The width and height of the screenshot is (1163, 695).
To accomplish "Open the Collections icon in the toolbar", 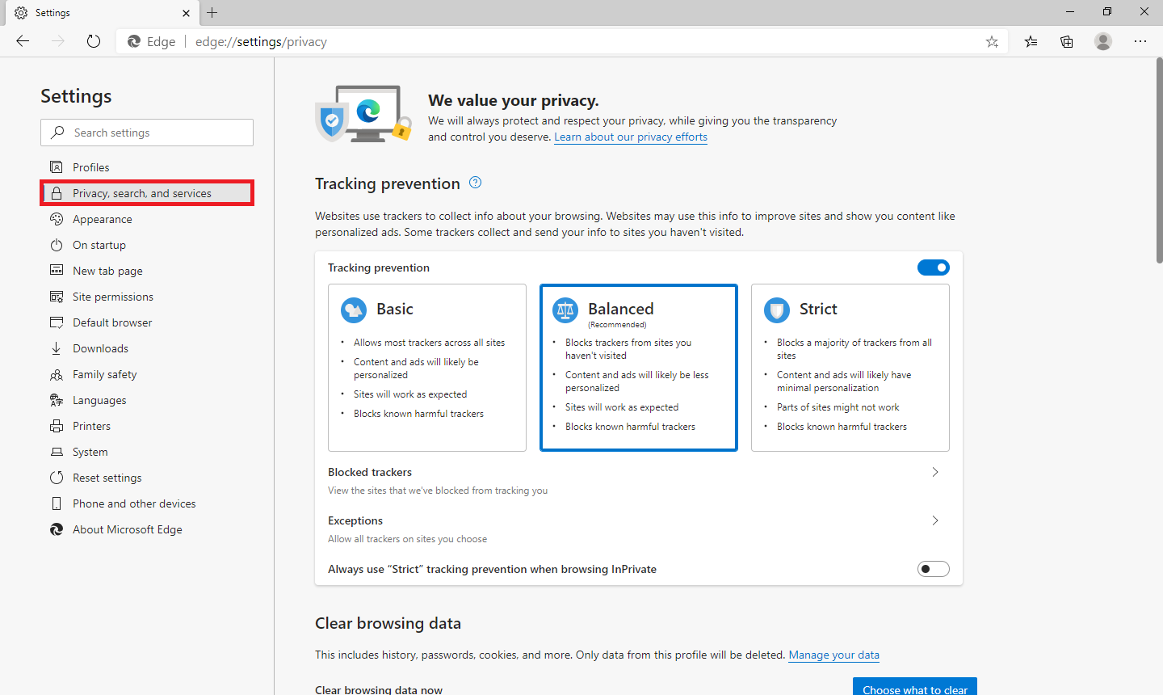I will (1066, 40).
